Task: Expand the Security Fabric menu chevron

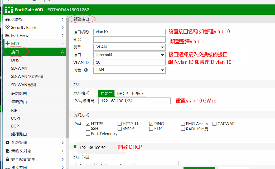Action: pyautogui.click(x=62, y=27)
